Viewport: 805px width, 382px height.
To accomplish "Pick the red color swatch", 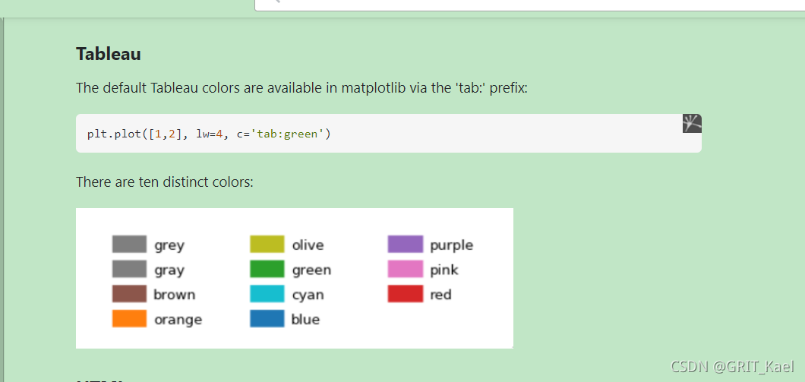I will pos(405,294).
